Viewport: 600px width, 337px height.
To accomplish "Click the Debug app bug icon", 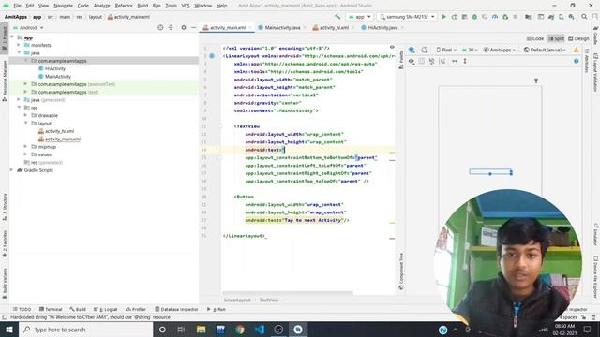I will [x=474, y=17].
